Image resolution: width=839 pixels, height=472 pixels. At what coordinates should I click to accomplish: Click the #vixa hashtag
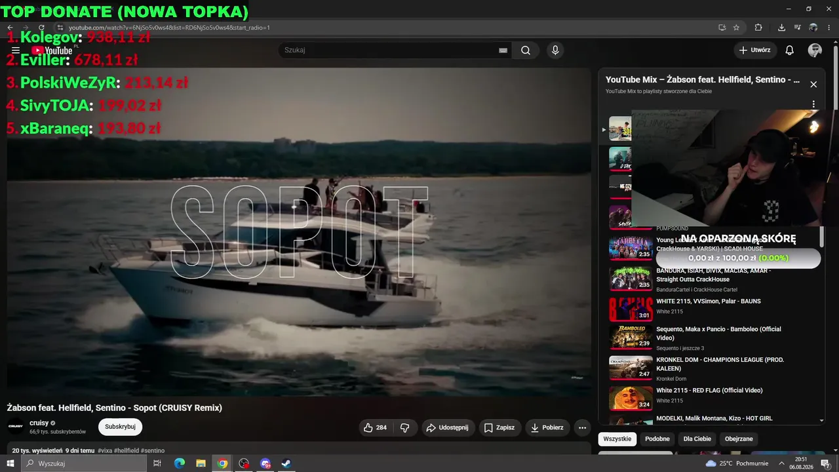[x=106, y=451]
